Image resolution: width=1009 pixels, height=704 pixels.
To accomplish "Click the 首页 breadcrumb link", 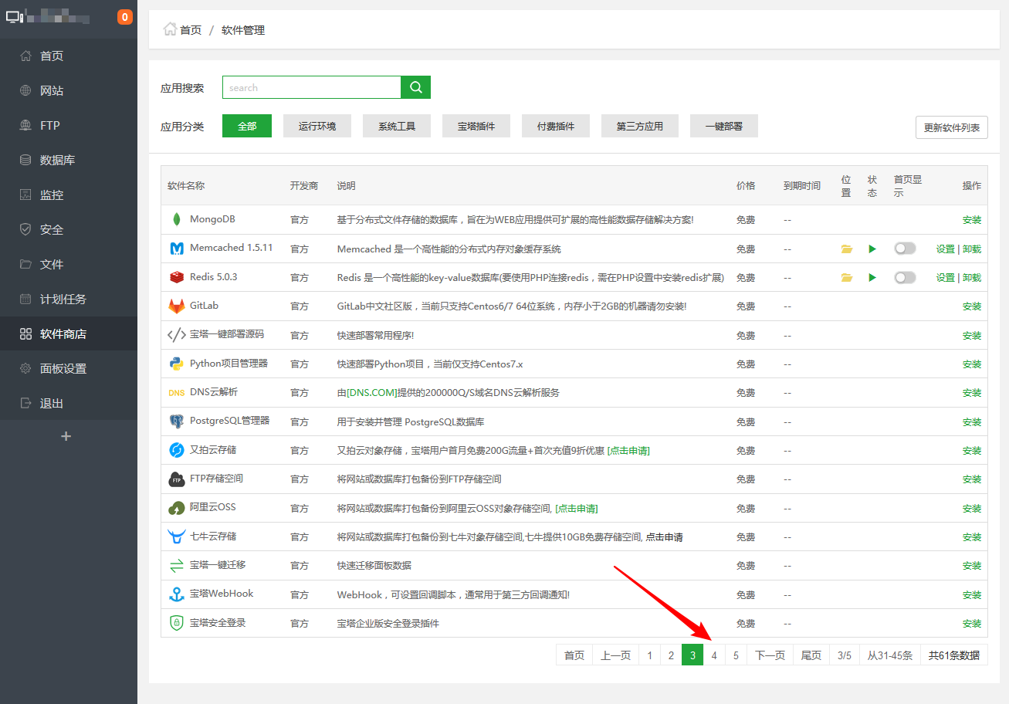I will [x=190, y=29].
